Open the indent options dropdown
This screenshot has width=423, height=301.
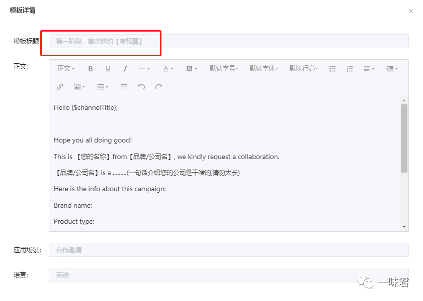pos(392,69)
